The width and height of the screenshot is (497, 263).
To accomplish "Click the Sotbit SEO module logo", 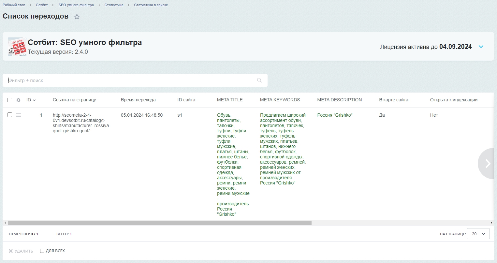I will click(17, 47).
